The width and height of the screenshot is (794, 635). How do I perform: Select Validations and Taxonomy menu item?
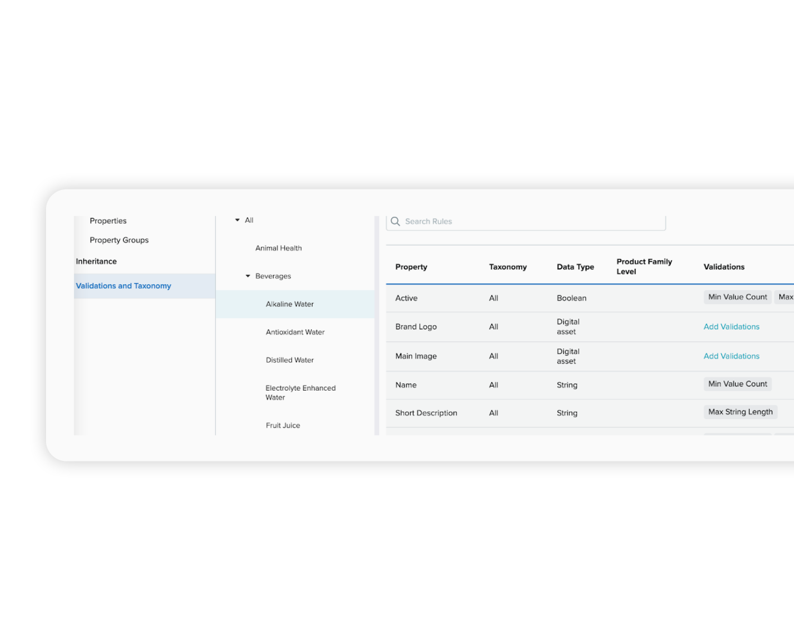(145, 286)
